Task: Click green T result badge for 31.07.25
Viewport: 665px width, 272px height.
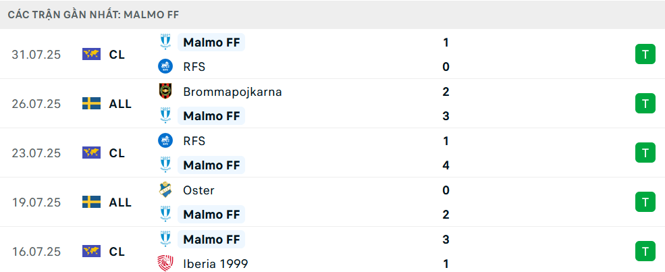Action: coord(645,54)
